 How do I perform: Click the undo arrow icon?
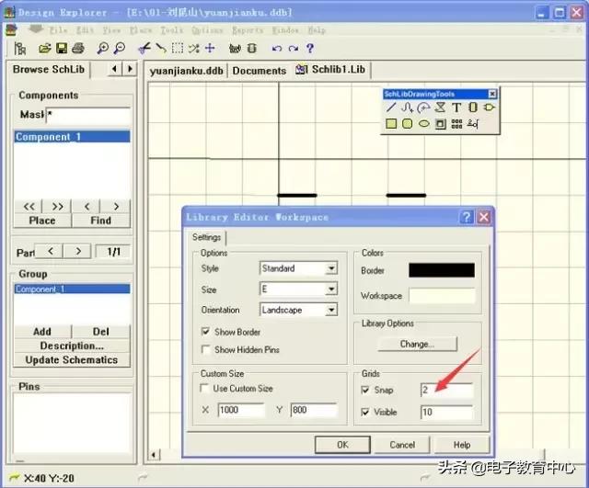click(x=277, y=49)
